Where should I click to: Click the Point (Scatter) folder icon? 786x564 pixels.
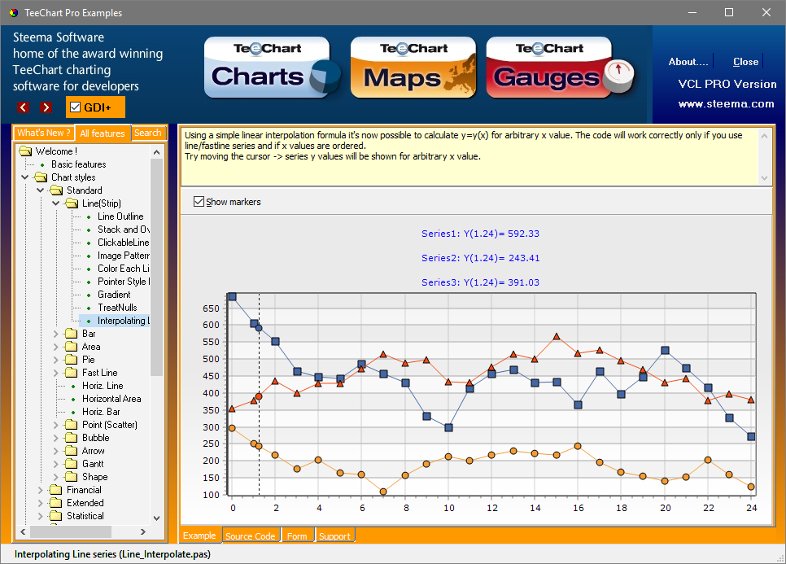click(x=72, y=425)
